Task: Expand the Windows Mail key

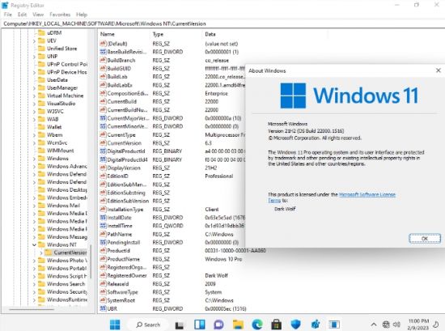Action: (x=34, y=206)
